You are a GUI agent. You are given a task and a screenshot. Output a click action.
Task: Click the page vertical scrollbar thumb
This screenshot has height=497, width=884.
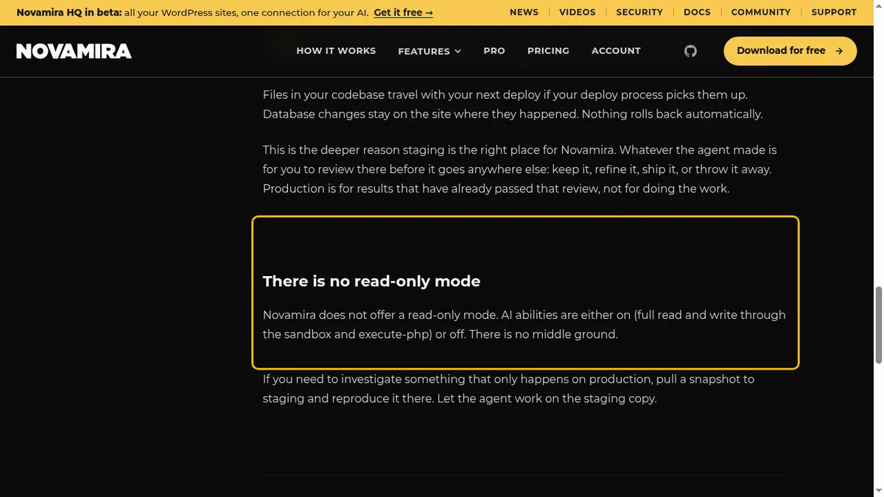(878, 325)
